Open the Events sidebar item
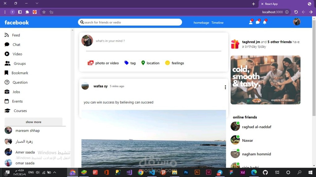The image size is (316, 177). [14, 101]
